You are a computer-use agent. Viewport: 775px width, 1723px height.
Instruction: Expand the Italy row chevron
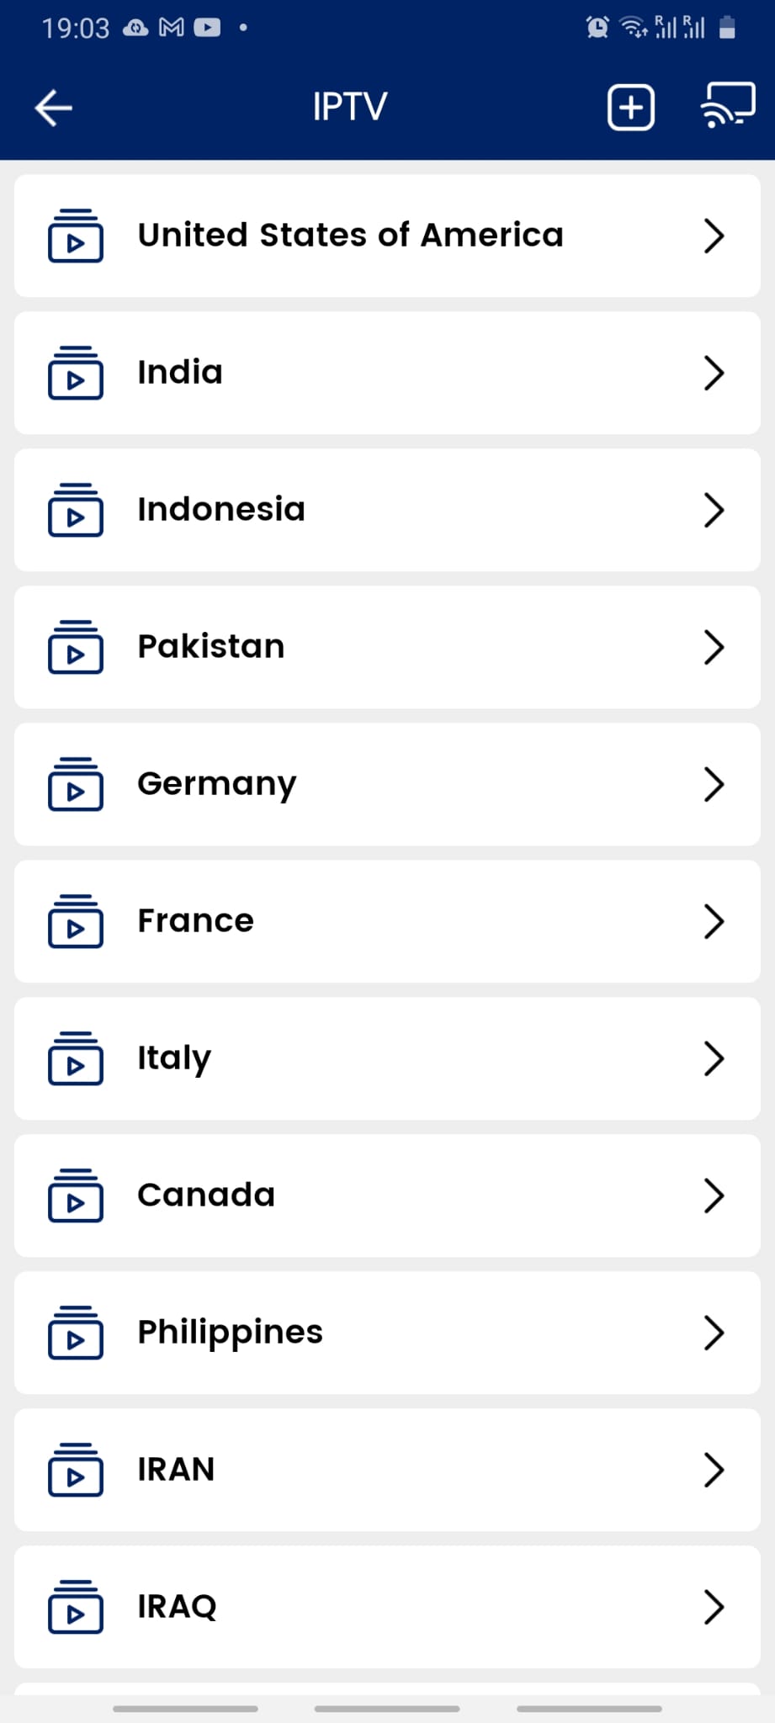point(714,1058)
